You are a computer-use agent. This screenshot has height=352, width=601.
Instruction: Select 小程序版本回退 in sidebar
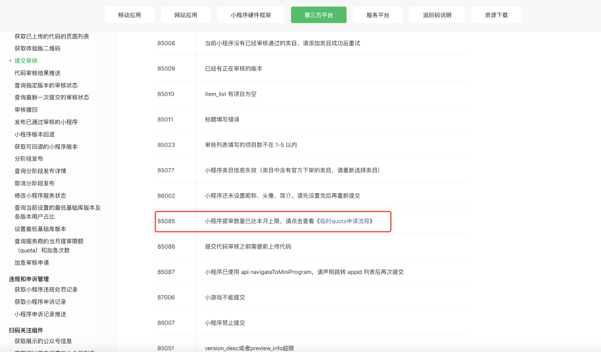tap(34, 134)
